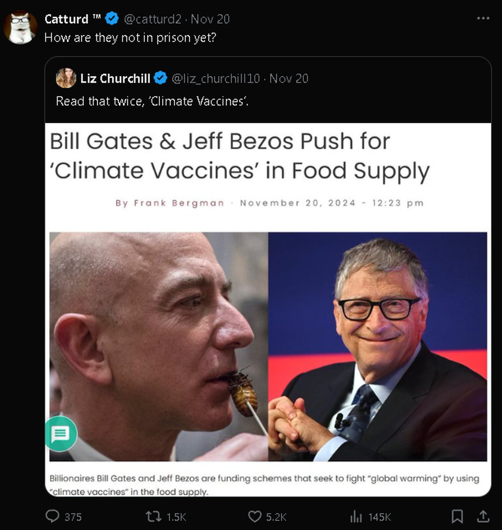Image resolution: width=502 pixels, height=530 pixels.
Task: Like the tweet with heart icon
Action: [x=255, y=516]
